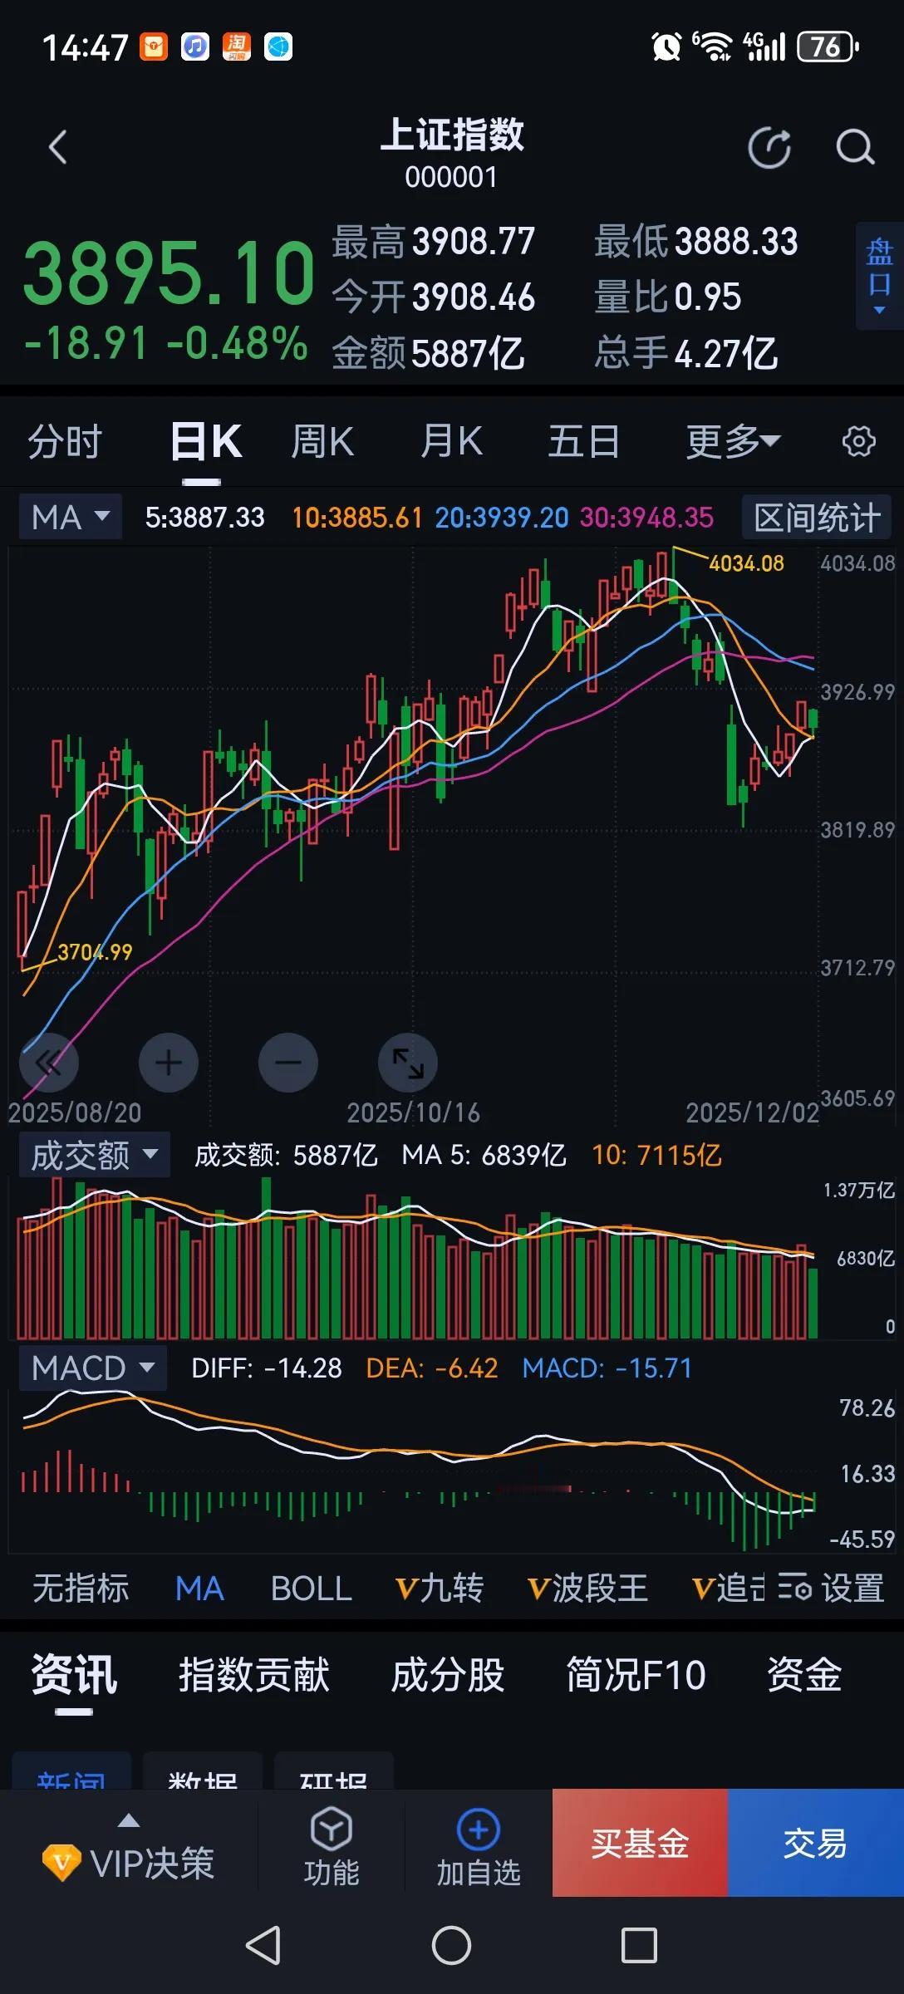Switch to 周K chart tab

(322, 441)
